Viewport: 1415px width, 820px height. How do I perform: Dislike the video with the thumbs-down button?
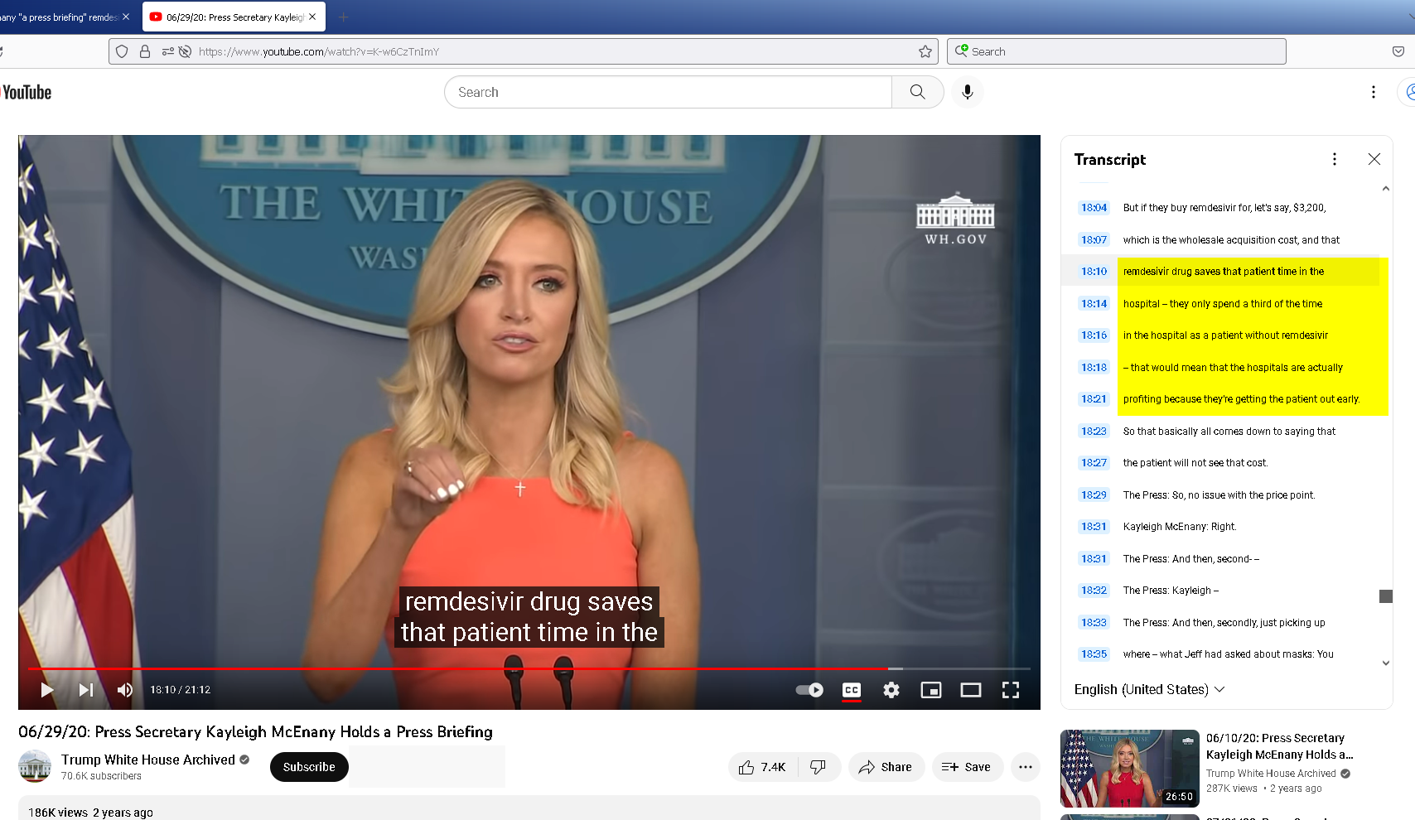pyautogui.click(x=819, y=767)
